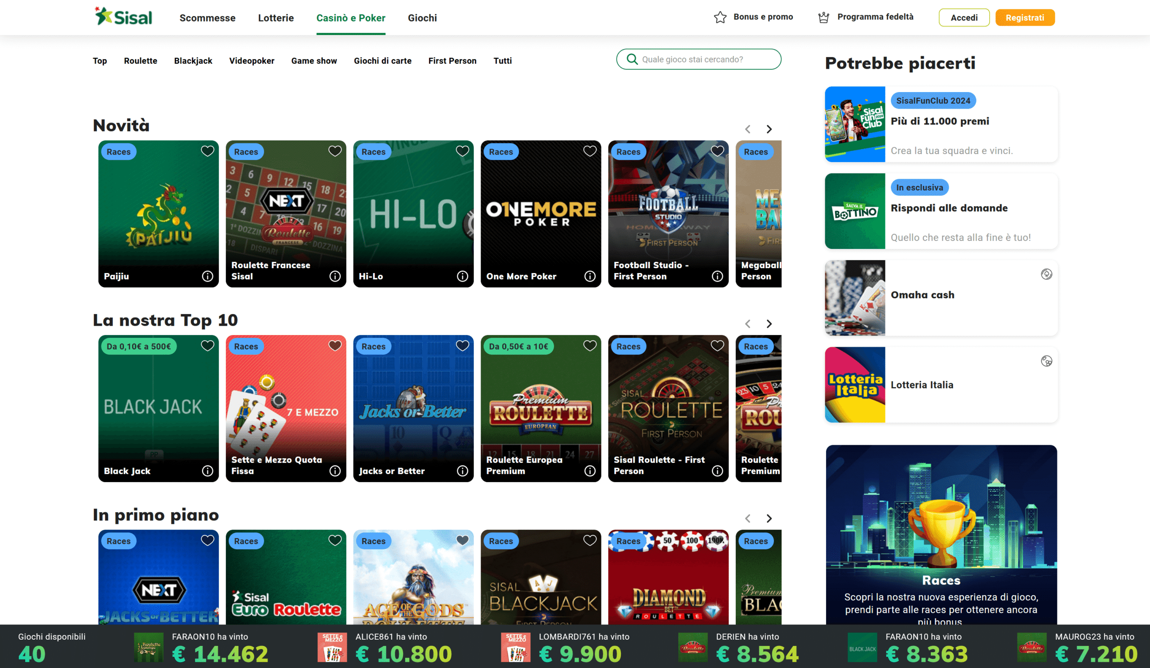Select the Blackjack category tab

click(193, 61)
